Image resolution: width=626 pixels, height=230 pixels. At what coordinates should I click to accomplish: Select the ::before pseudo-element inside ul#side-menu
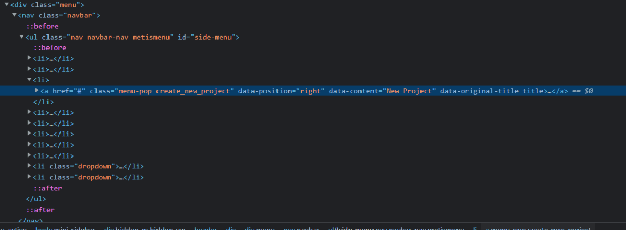(x=50, y=47)
